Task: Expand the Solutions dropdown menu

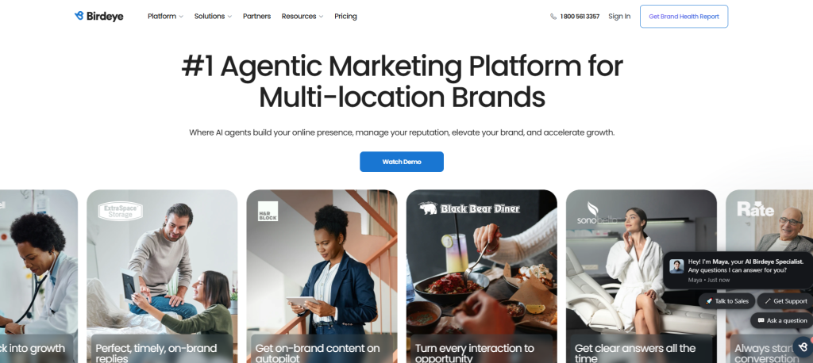Action: (x=213, y=17)
